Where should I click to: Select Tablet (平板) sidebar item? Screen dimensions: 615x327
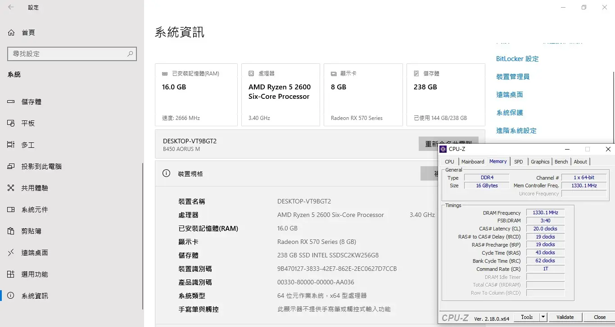pos(28,124)
